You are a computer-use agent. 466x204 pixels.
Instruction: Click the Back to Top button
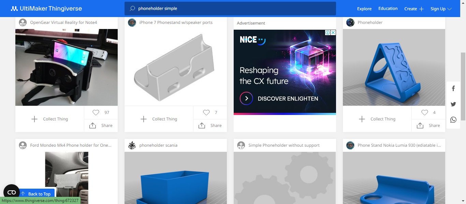pos(37,194)
